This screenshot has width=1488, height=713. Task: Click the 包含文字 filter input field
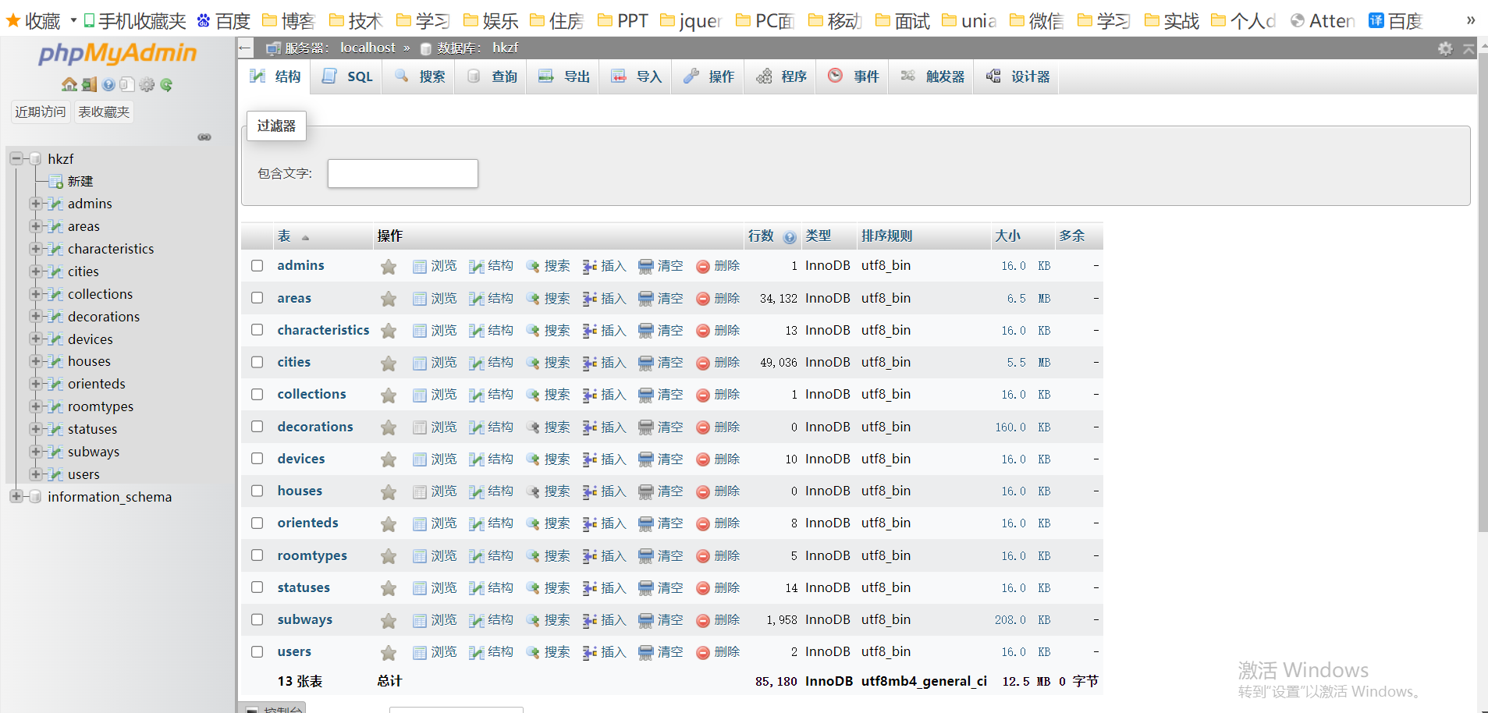click(403, 173)
